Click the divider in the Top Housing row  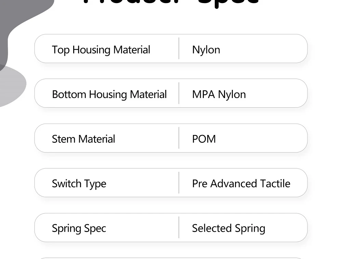coord(179,49)
